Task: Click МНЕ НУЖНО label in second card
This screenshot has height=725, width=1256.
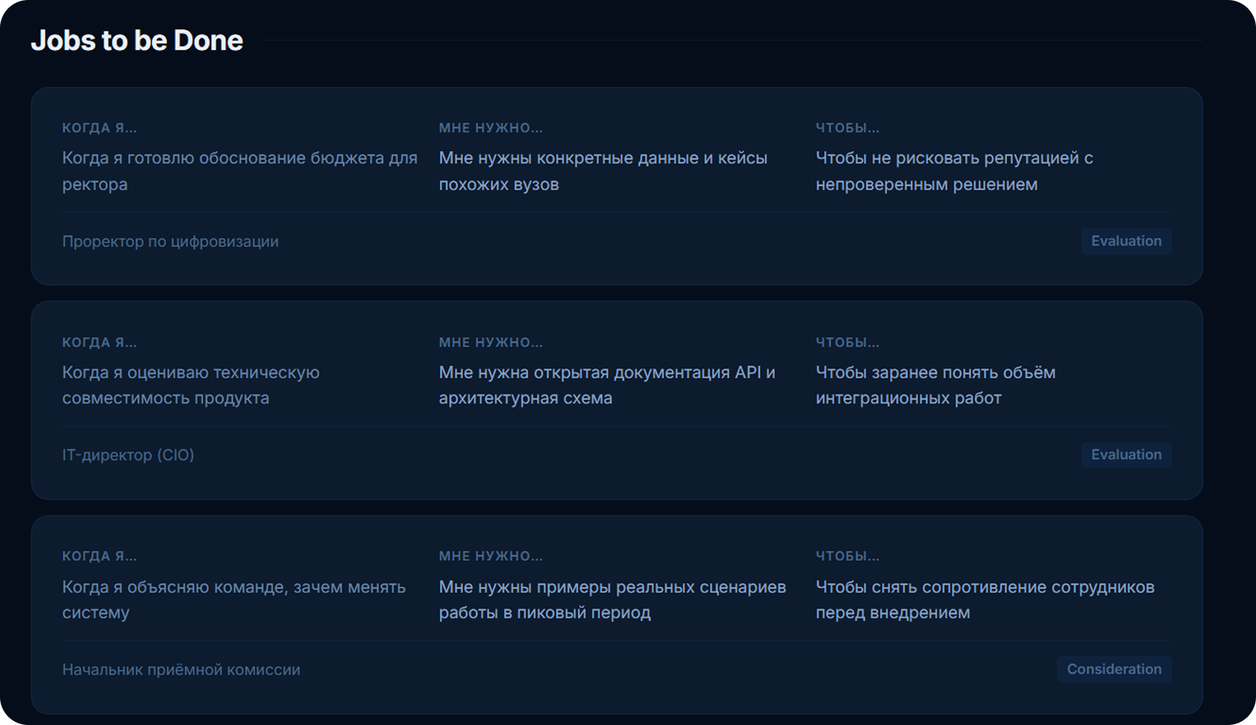Action: pos(491,342)
